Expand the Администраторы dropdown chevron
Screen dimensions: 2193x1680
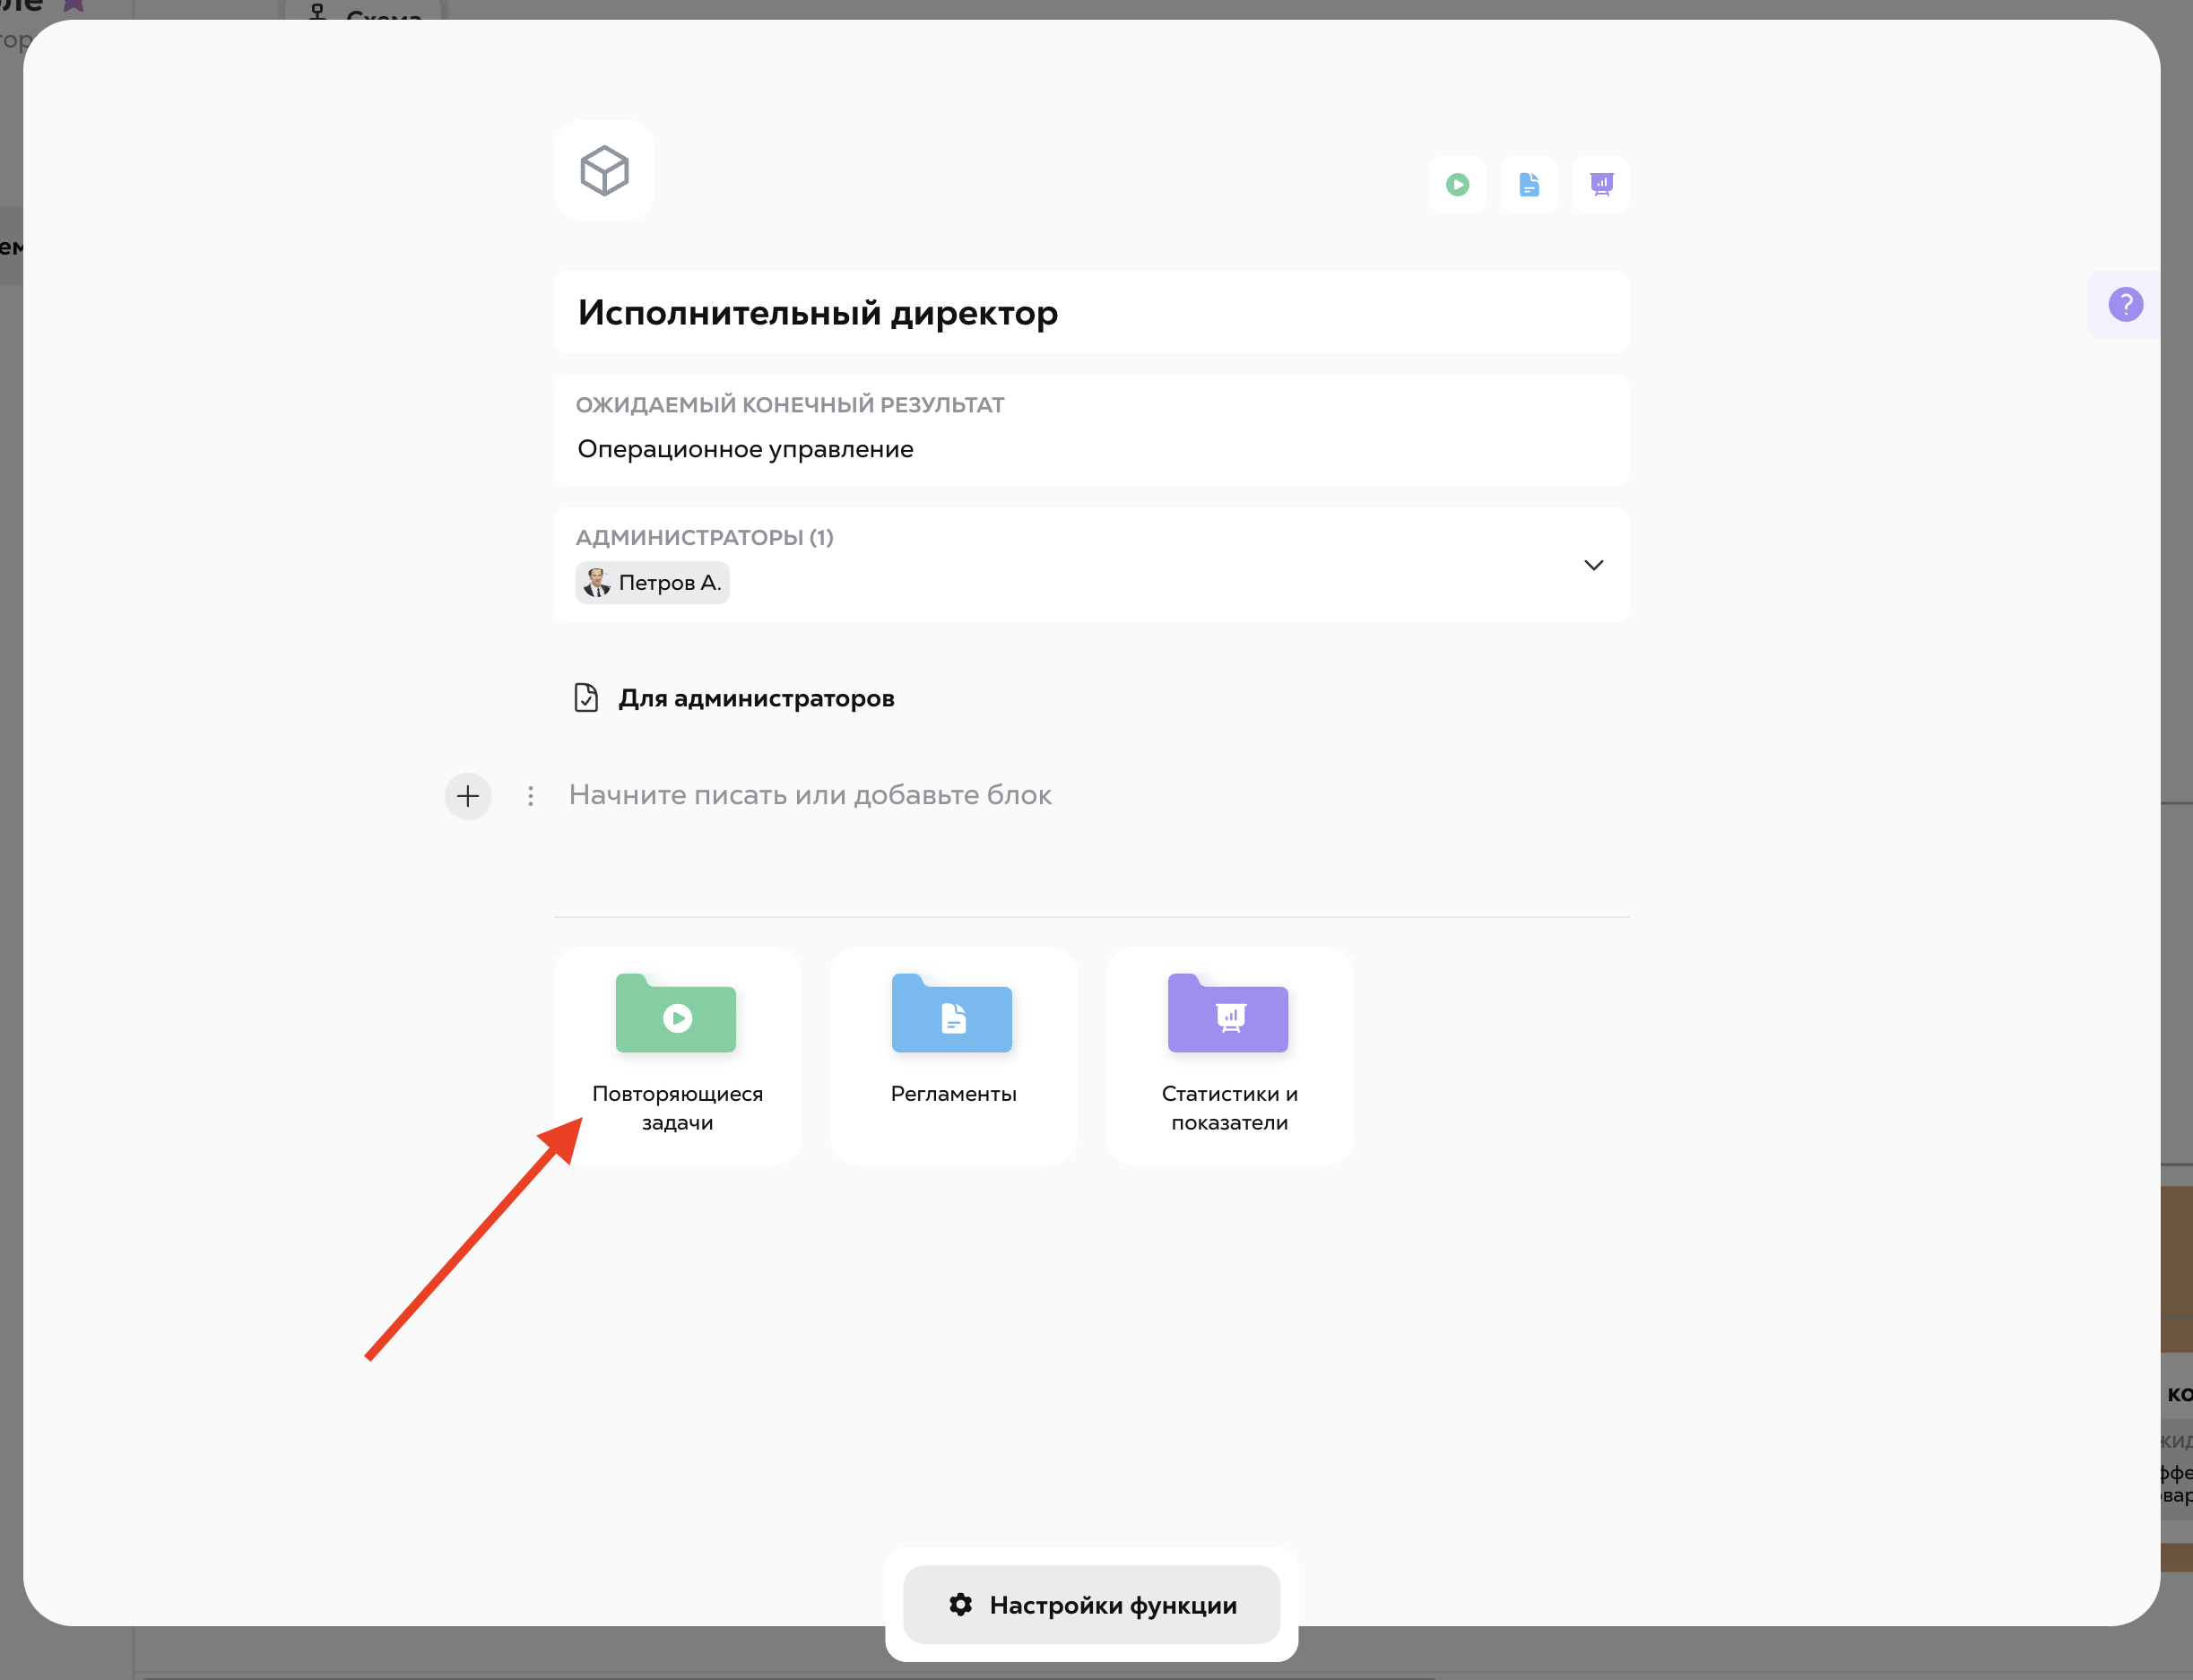[1593, 566]
